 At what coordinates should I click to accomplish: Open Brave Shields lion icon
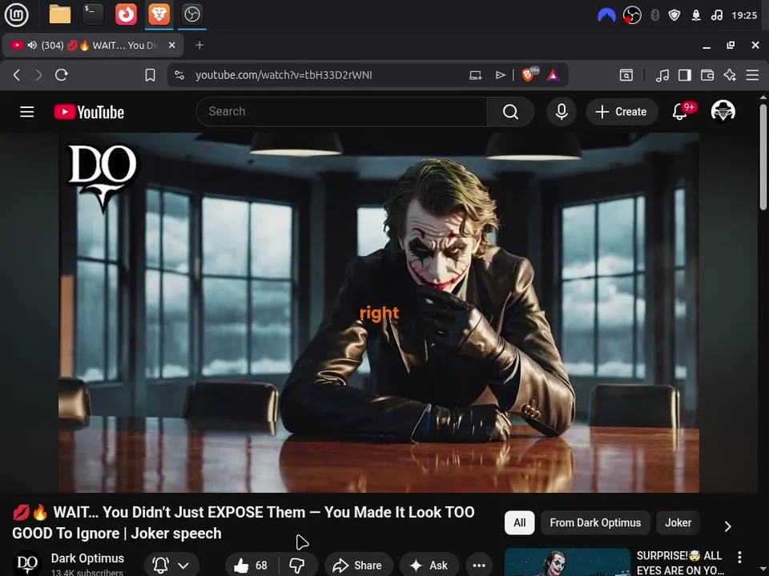tap(529, 74)
